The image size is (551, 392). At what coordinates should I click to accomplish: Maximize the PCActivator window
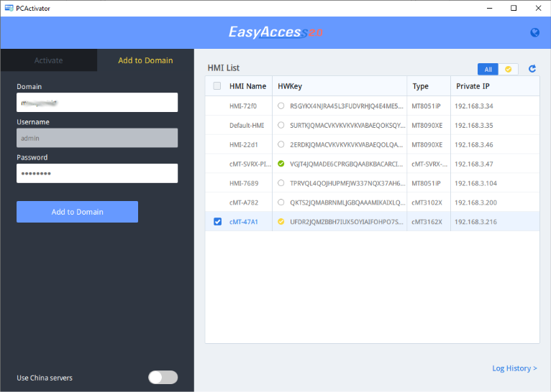514,8
